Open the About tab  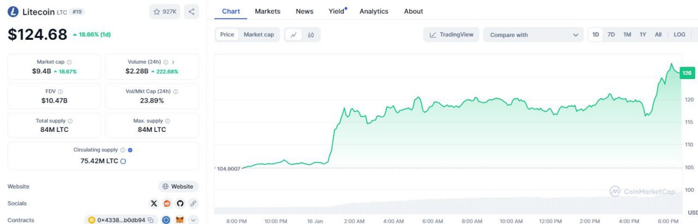point(413,11)
